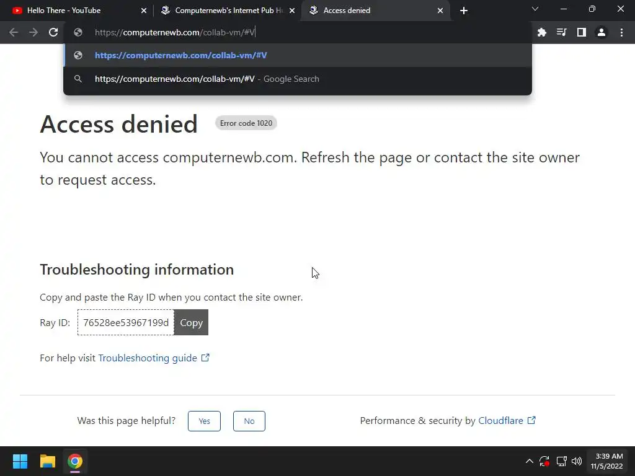Choose the collab-vm URL autocomplete suggestion
The width and height of the screenshot is (635, 476).
[298, 55]
